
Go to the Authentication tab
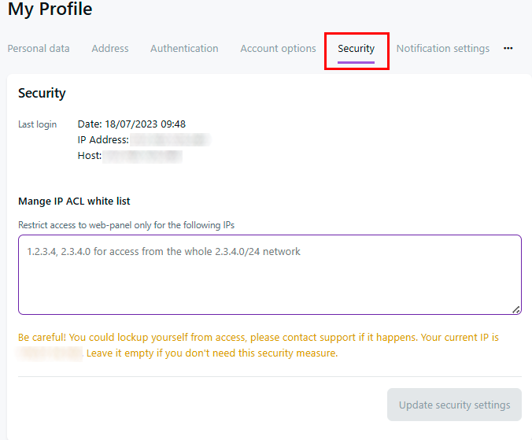point(184,49)
